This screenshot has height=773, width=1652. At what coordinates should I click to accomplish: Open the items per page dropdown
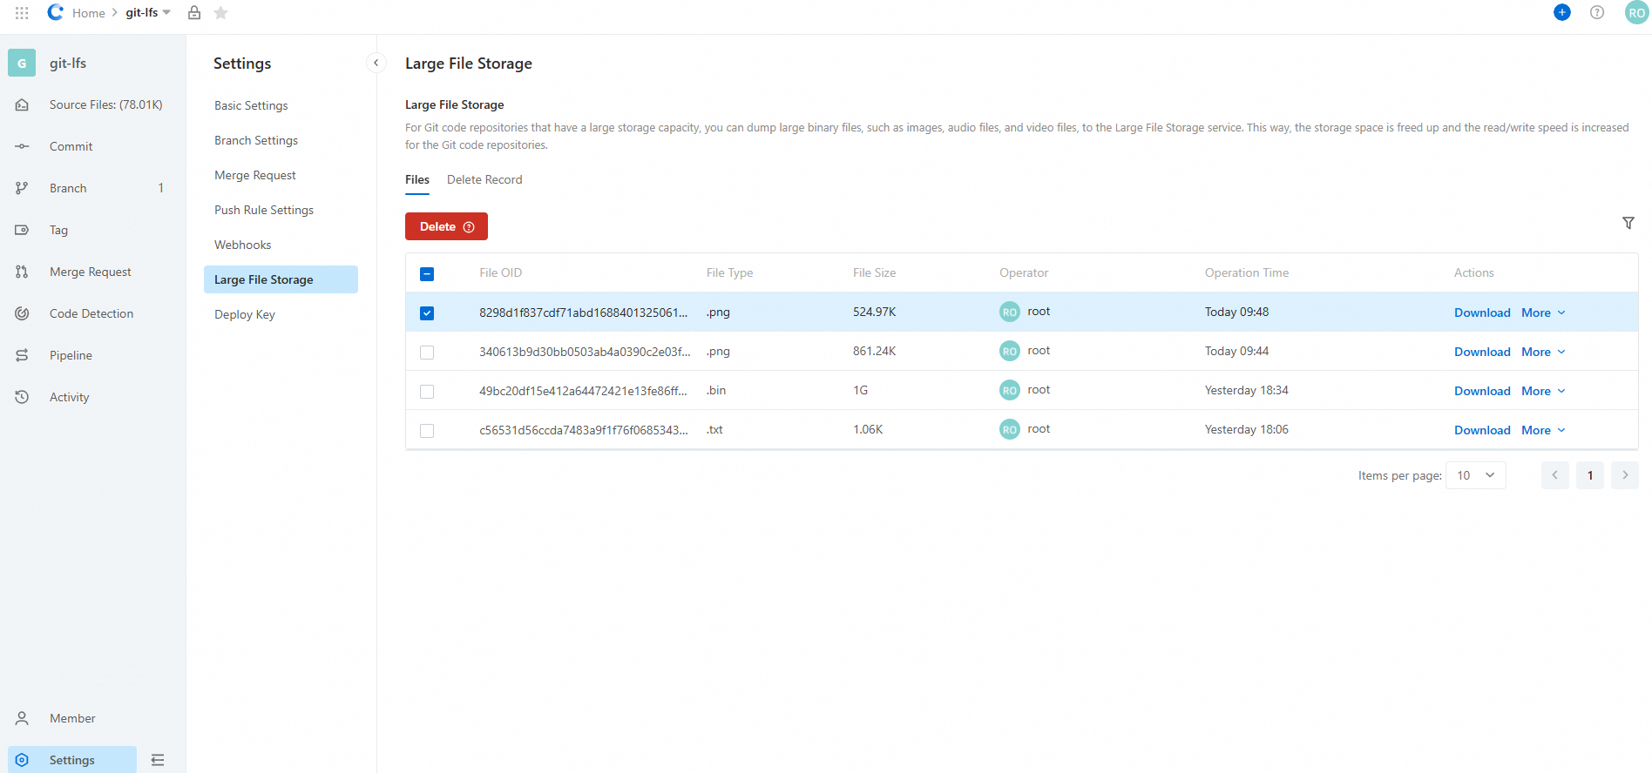1476,475
